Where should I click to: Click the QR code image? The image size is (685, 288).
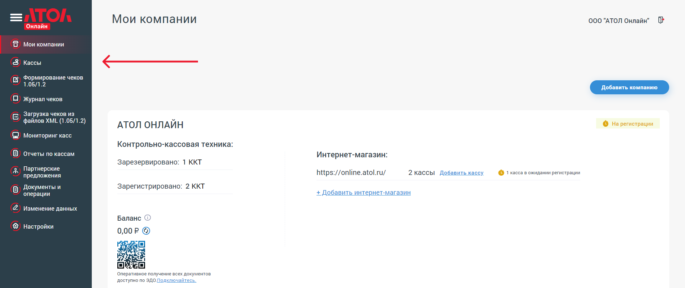click(131, 255)
